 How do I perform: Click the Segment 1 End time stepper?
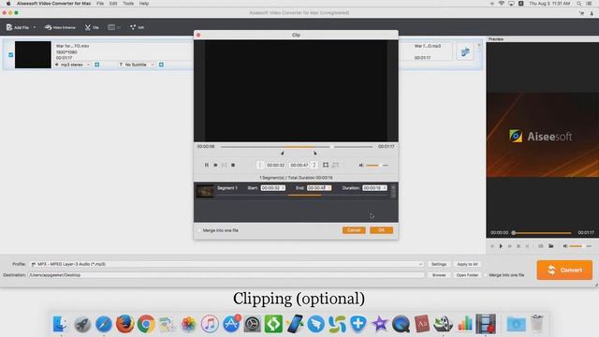pyautogui.click(x=329, y=188)
